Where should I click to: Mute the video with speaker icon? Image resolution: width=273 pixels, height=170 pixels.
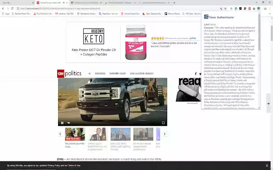pos(69,123)
